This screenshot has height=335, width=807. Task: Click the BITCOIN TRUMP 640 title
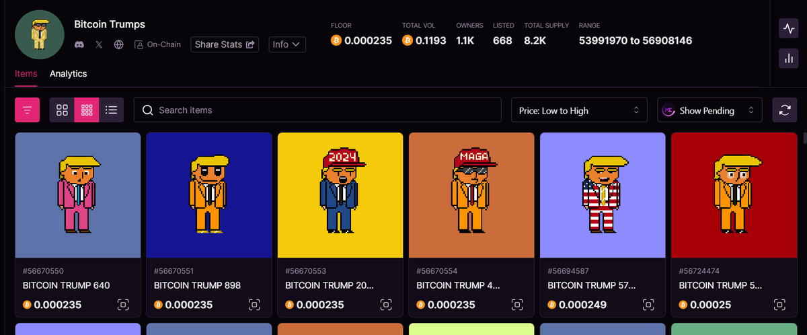[x=67, y=285]
